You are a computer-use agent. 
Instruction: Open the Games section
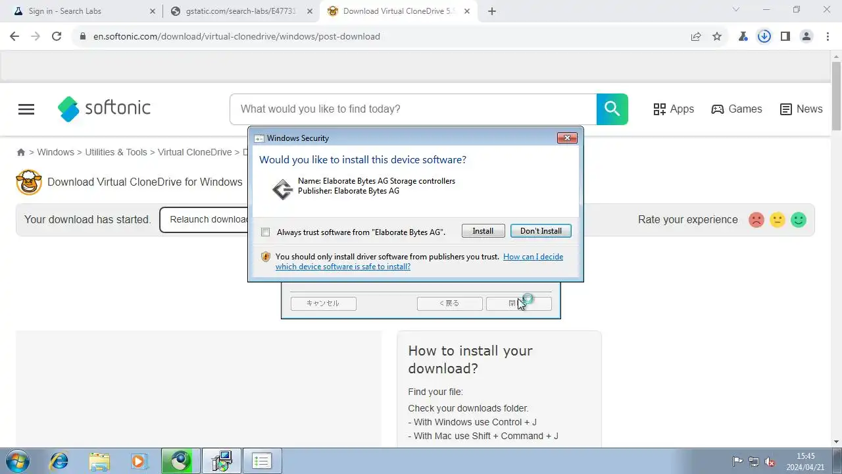click(737, 109)
